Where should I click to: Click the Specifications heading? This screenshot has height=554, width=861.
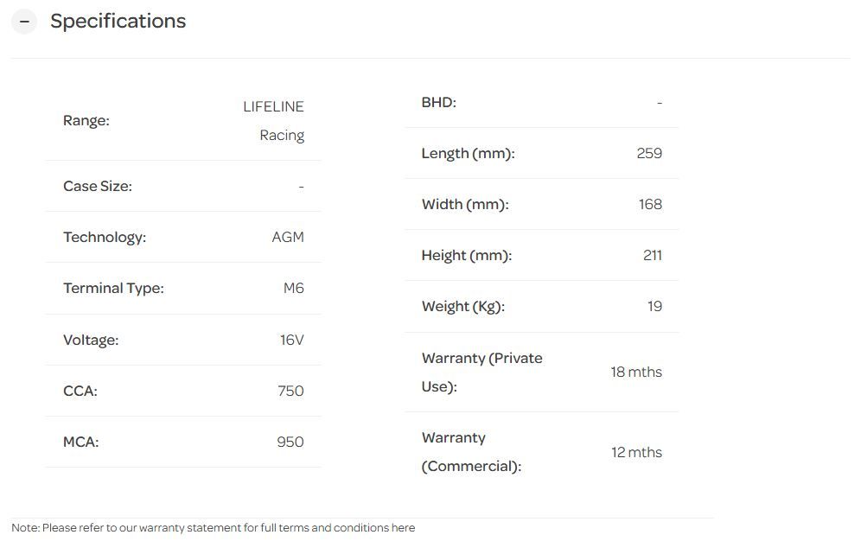(118, 22)
